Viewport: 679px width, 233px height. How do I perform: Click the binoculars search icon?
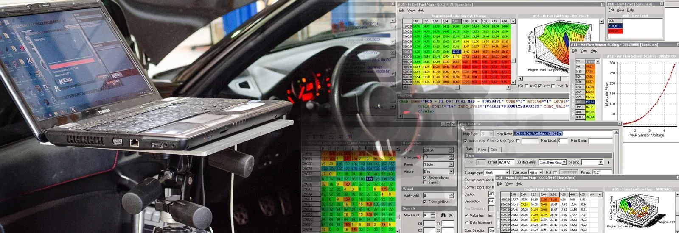[x=443, y=215]
